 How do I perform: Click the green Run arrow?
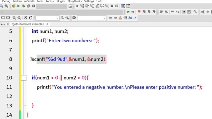[x=19, y=6]
